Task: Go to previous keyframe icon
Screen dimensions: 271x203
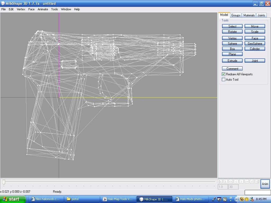Action: click(225, 181)
